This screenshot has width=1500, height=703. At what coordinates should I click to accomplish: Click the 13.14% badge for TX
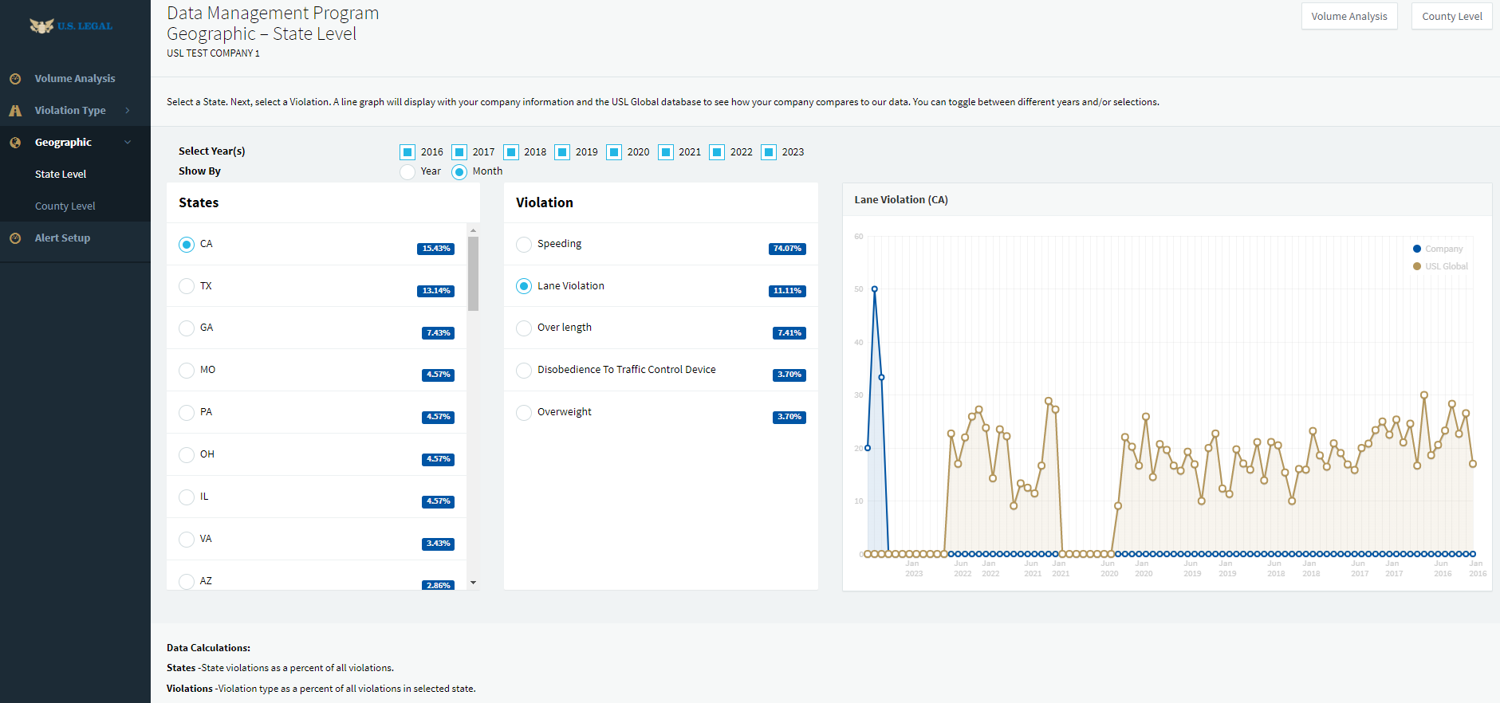(435, 291)
